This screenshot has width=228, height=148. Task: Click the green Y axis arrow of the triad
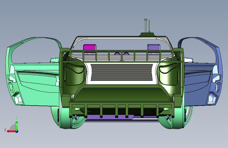point(17,126)
